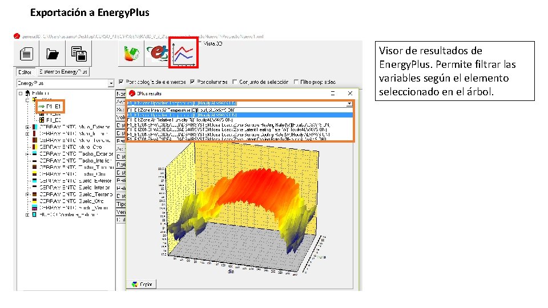
Task: Expand the Techo_Exterior tree node
Action: (27, 153)
